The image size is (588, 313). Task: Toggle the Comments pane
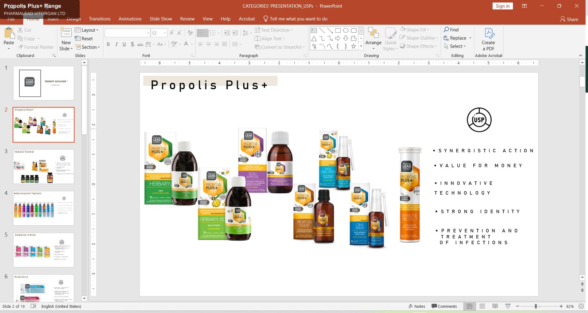444,306
